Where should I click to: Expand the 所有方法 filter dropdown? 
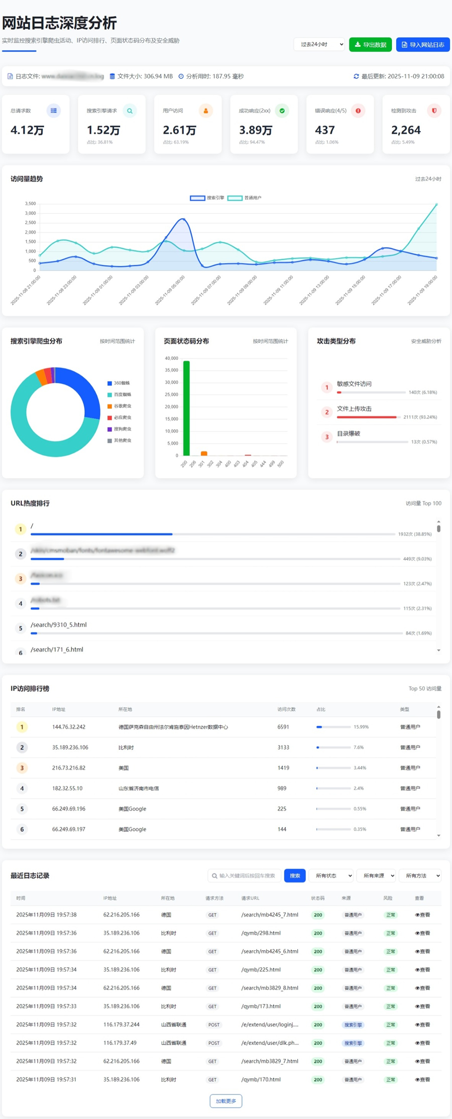420,876
